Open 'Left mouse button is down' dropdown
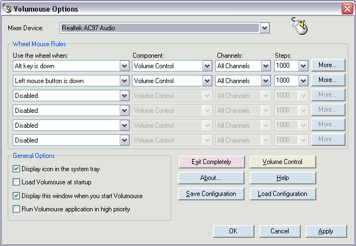The image size is (356, 246). point(124,81)
